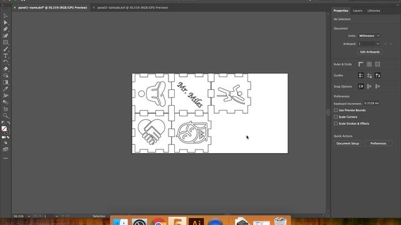401x225 pixels.
Task: Click the handshake heart artwork
Action: click(152, 131)
